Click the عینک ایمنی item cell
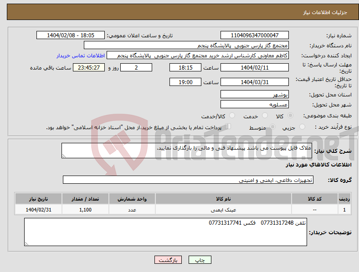Image resolution: width=359 pixels, height=272 pixels. pos(223,209)
